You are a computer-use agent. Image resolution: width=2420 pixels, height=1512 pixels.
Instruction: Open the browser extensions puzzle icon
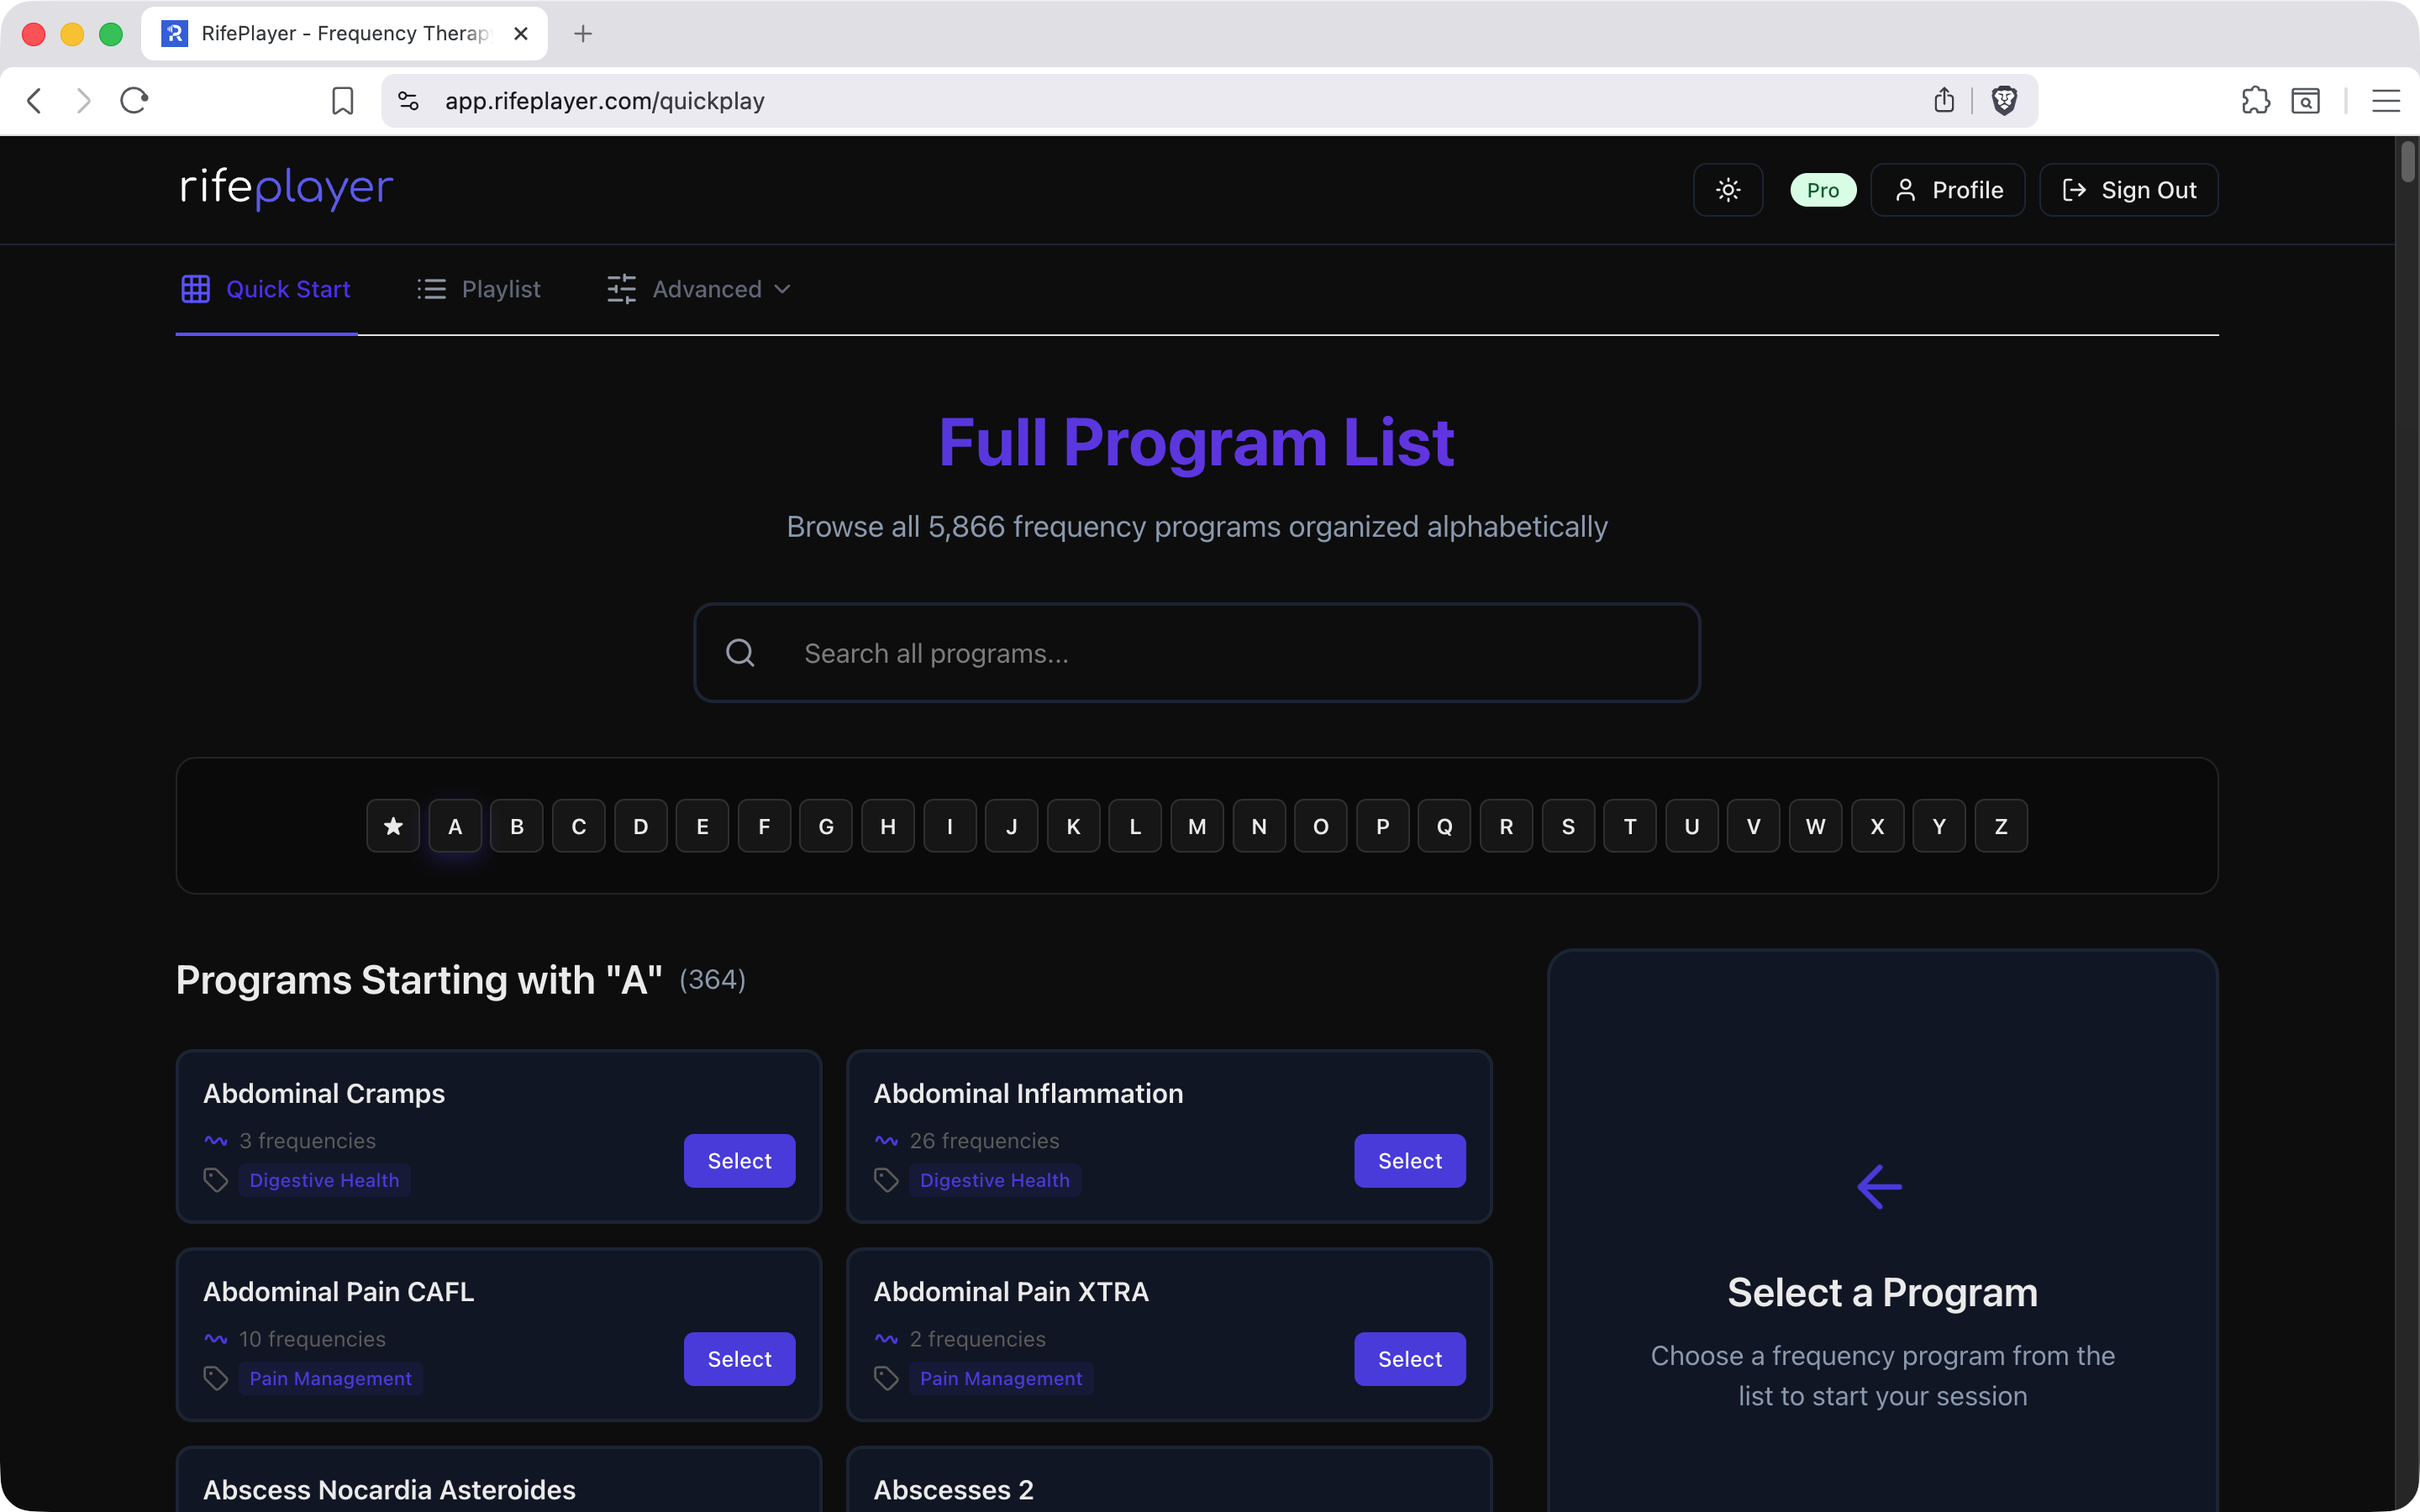click(2255, 100)
